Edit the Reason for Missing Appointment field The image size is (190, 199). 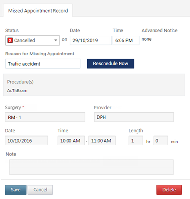[43, 64]
